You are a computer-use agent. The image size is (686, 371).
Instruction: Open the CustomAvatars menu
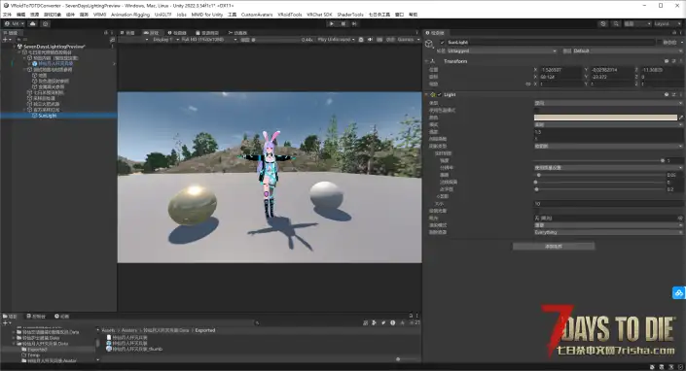[257, 15]
